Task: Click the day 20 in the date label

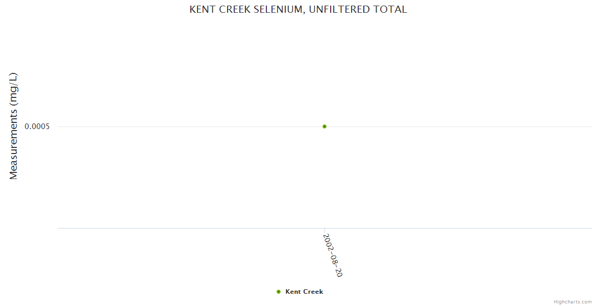Action: [x=338, y=272]
